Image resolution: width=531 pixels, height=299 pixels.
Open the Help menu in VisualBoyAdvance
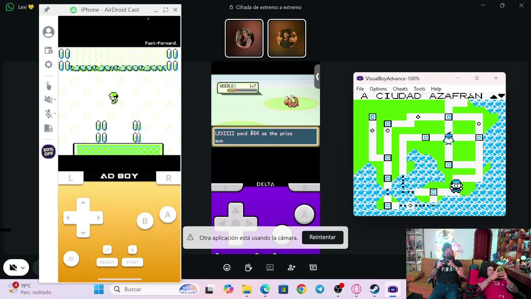point(436,88)
